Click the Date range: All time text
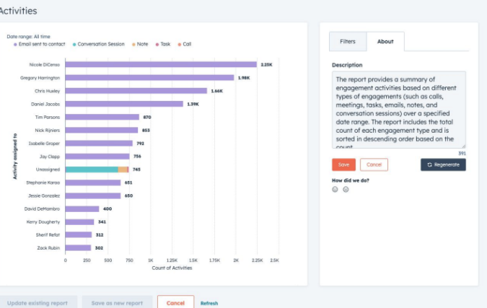 coord(28,37)
